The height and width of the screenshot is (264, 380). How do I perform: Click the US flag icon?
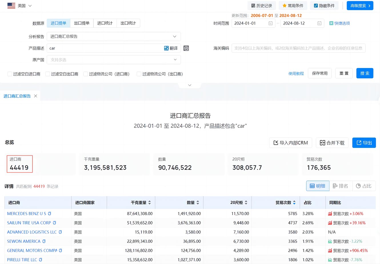pyautogui.click(x=11, y=6)
